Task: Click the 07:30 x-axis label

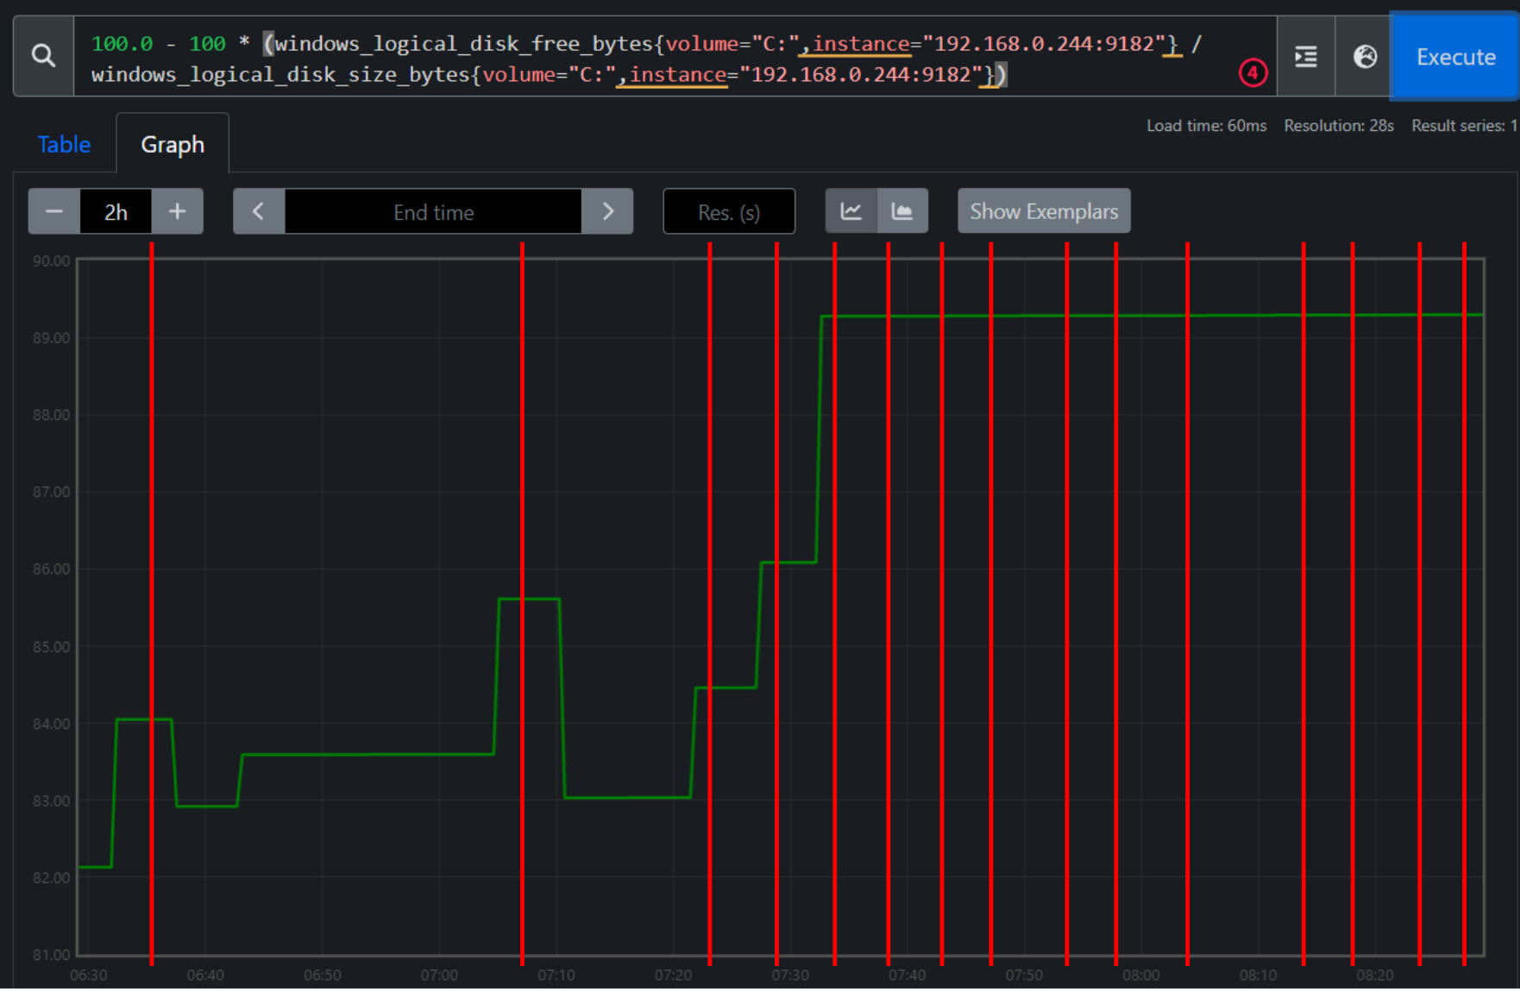Action: click(790, 975)
